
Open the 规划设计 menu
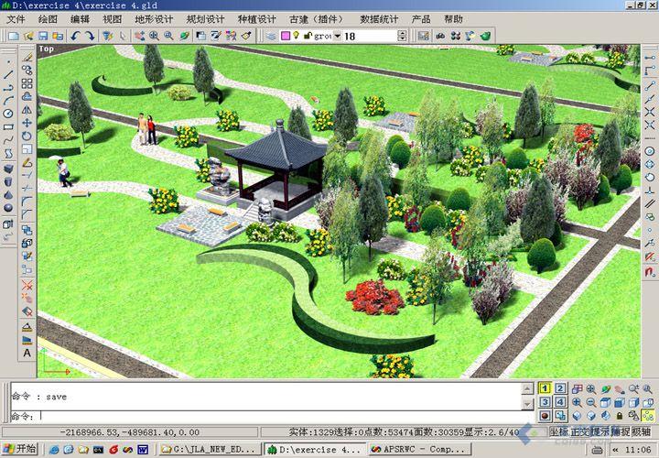point(206,19)
